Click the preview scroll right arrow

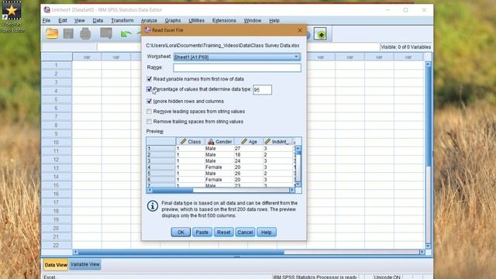(292, 190)
